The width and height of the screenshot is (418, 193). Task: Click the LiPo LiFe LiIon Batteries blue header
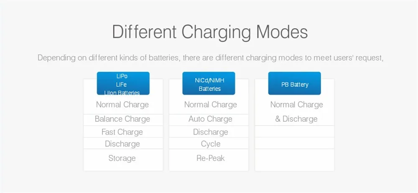[123, 83]
